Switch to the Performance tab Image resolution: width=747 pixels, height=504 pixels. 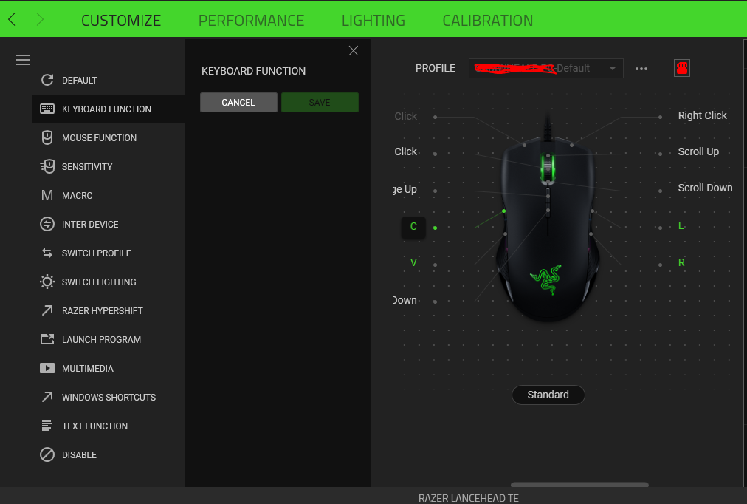[251, 20]
